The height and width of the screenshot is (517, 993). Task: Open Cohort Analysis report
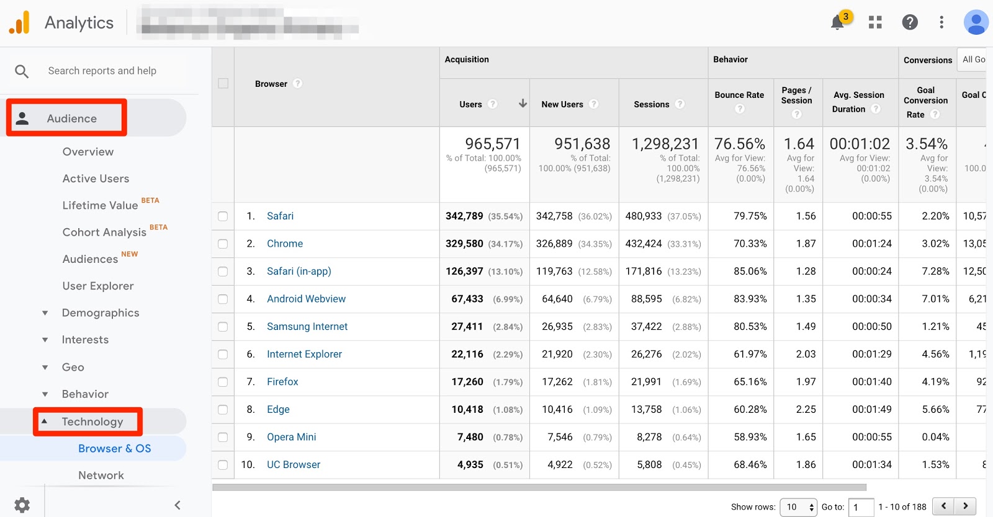pos(104,232)
